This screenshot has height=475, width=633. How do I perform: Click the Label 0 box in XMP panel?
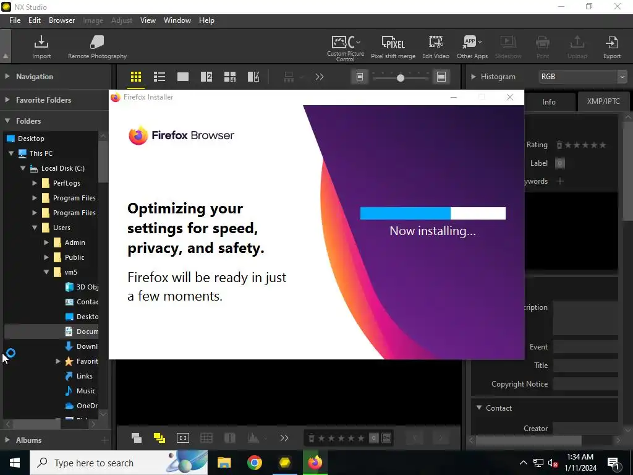click(560, 163)
